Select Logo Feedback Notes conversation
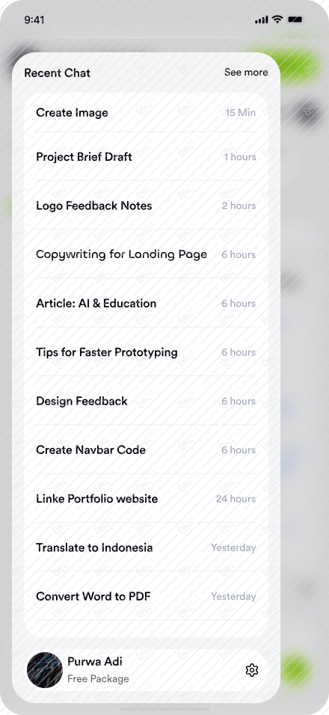 pyautogui.click(x=146, y=206)
